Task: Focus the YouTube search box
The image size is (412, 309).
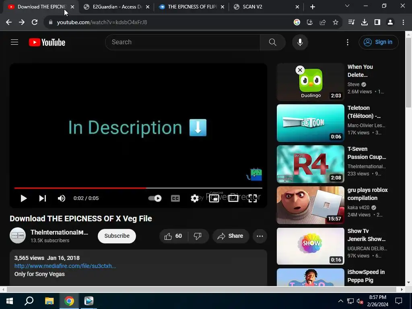Action: tap(183, 42)
